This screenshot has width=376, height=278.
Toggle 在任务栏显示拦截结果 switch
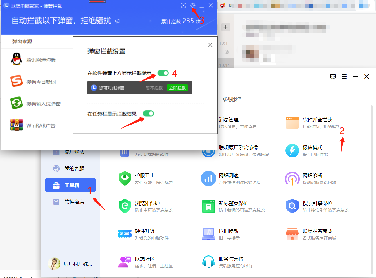pyautogui.click(x=148, y=113)
